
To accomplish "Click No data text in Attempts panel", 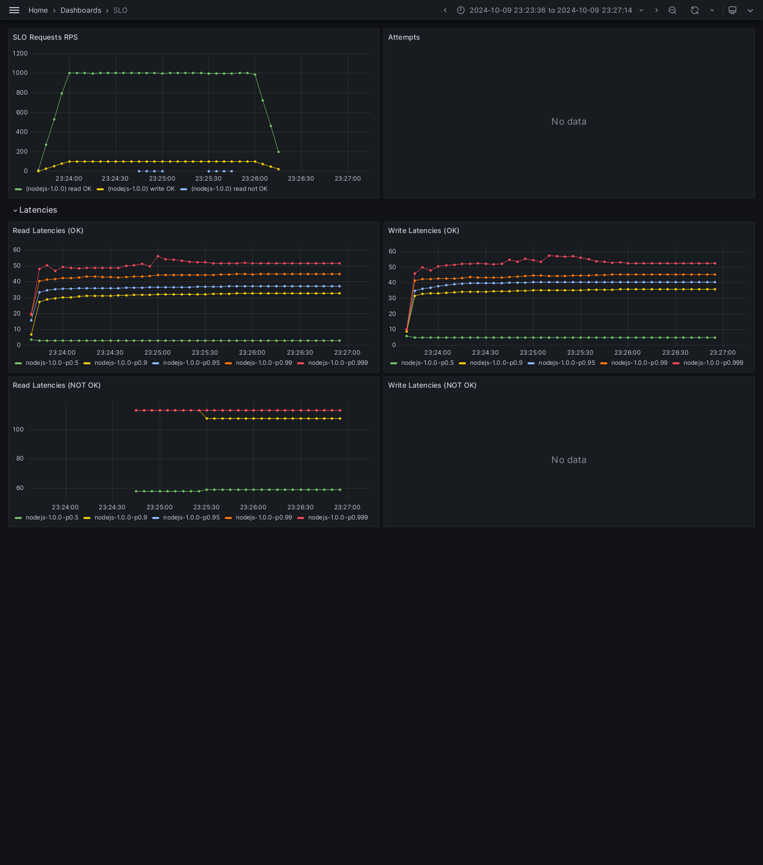I will [x=569, y=122].
